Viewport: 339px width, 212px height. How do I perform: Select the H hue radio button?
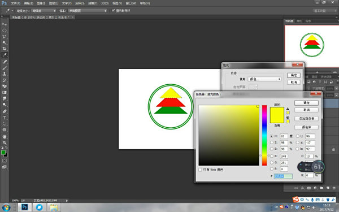[x=272, y=136]
